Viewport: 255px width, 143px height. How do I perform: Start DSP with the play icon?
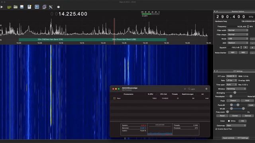point(2,7)
